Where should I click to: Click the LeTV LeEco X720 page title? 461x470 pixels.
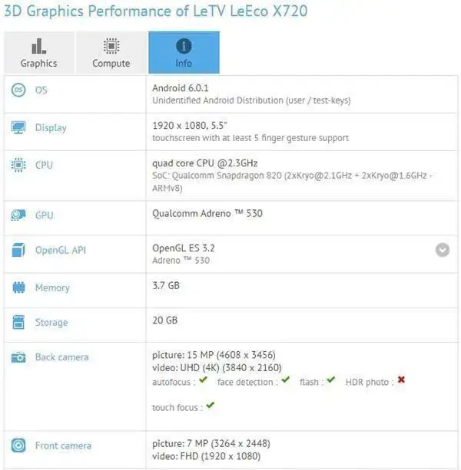tap(155, 12)
